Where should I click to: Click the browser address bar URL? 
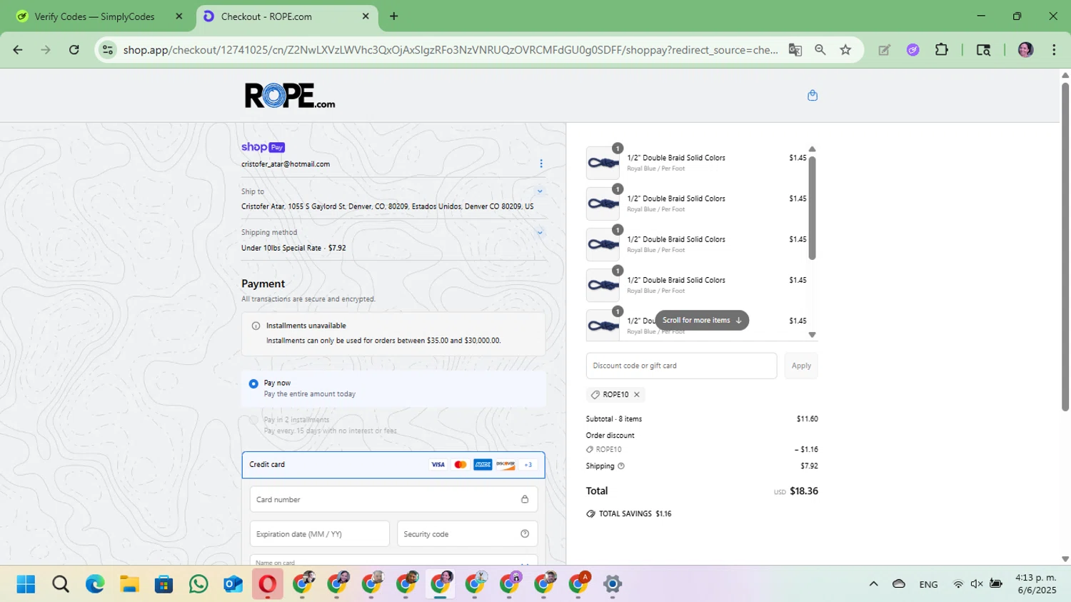(x=451, y=50)
